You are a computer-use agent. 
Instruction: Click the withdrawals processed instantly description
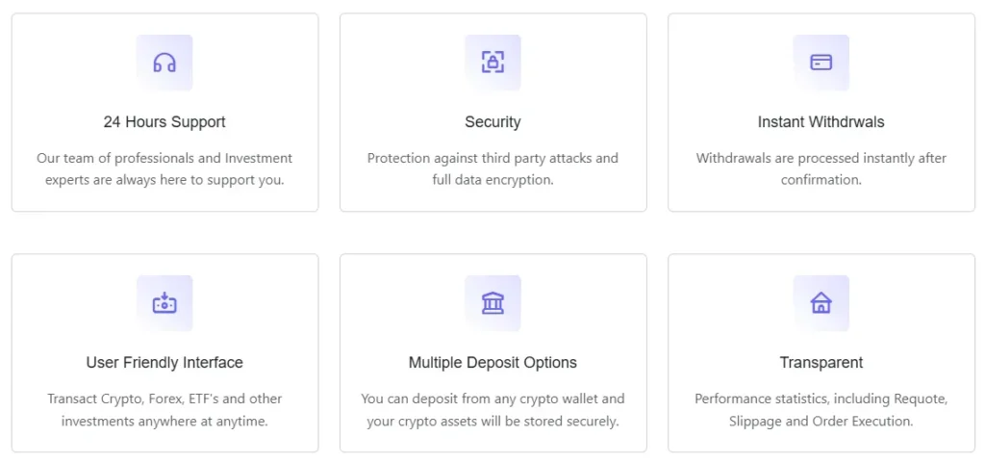coord(821,168)
